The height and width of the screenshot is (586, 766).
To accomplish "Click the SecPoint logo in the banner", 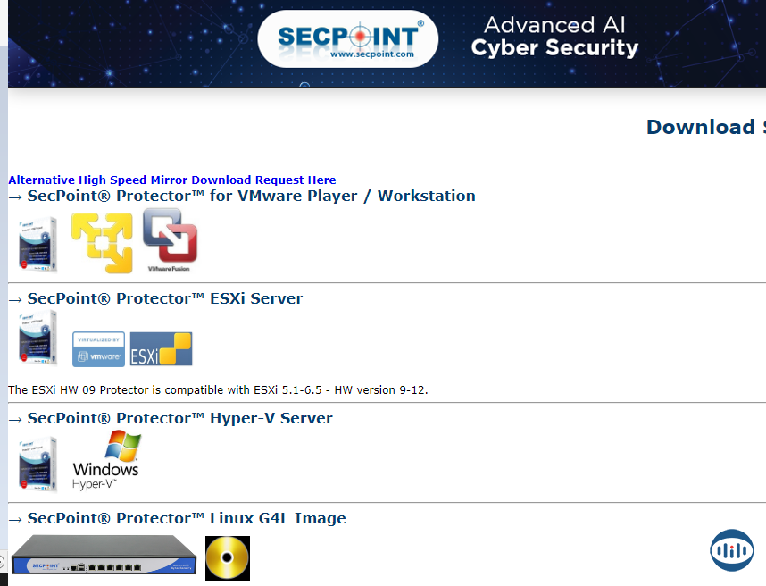I will click(347, 38).
